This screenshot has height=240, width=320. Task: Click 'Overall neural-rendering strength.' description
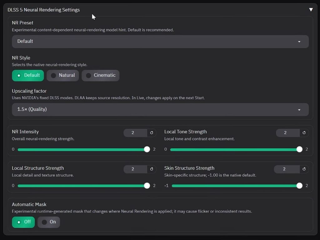click(43, 139)
